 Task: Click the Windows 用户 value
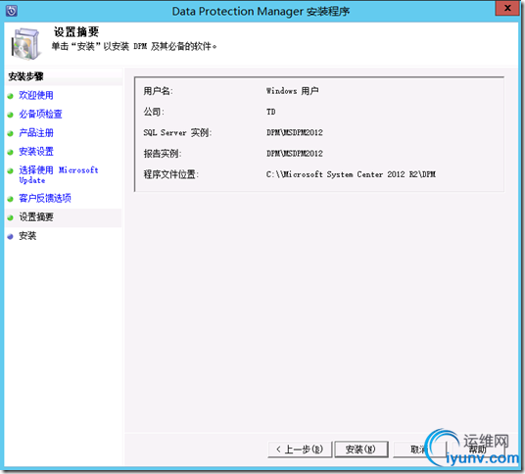pyautogui.click(x=292, y=91)
